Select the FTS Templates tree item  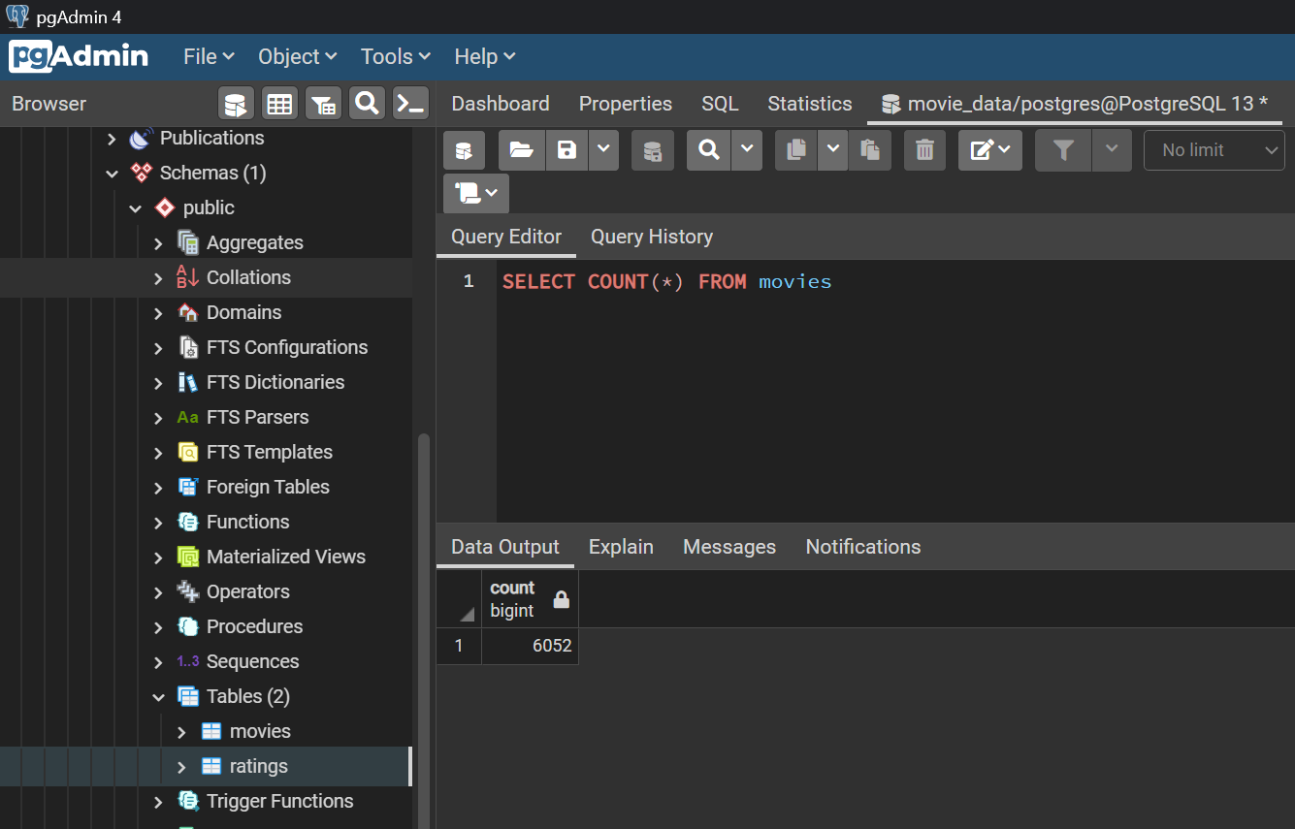click(269, 452)
